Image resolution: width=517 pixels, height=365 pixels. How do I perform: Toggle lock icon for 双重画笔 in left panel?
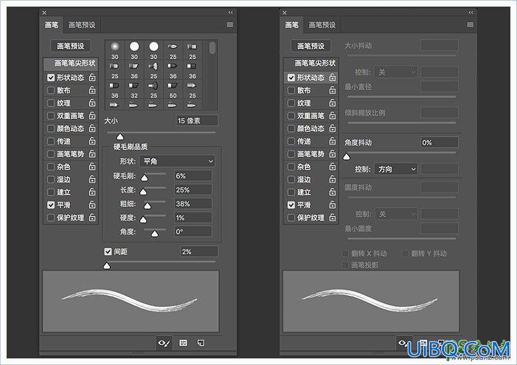point(92,116)
